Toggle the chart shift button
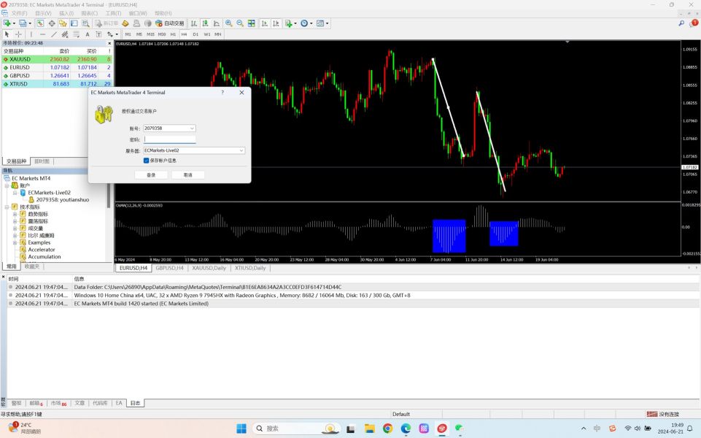701x438 pixels. (x=276, y=23)
